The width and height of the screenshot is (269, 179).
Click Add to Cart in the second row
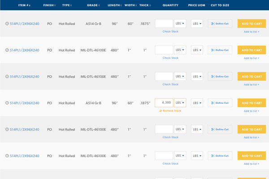point(252,50)
